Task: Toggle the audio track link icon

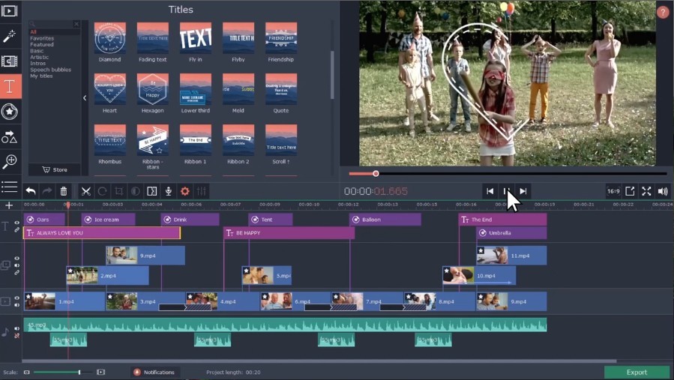Action: point(16,335)
